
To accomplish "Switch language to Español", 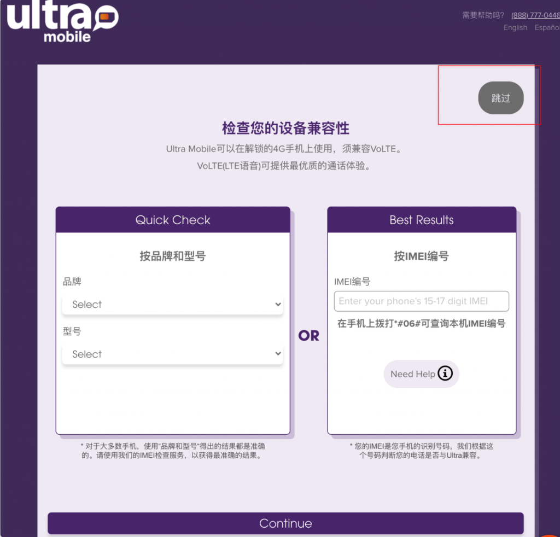I will [x=547, y=27].
